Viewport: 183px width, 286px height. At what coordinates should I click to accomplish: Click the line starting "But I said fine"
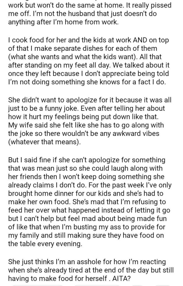(87, 161)
